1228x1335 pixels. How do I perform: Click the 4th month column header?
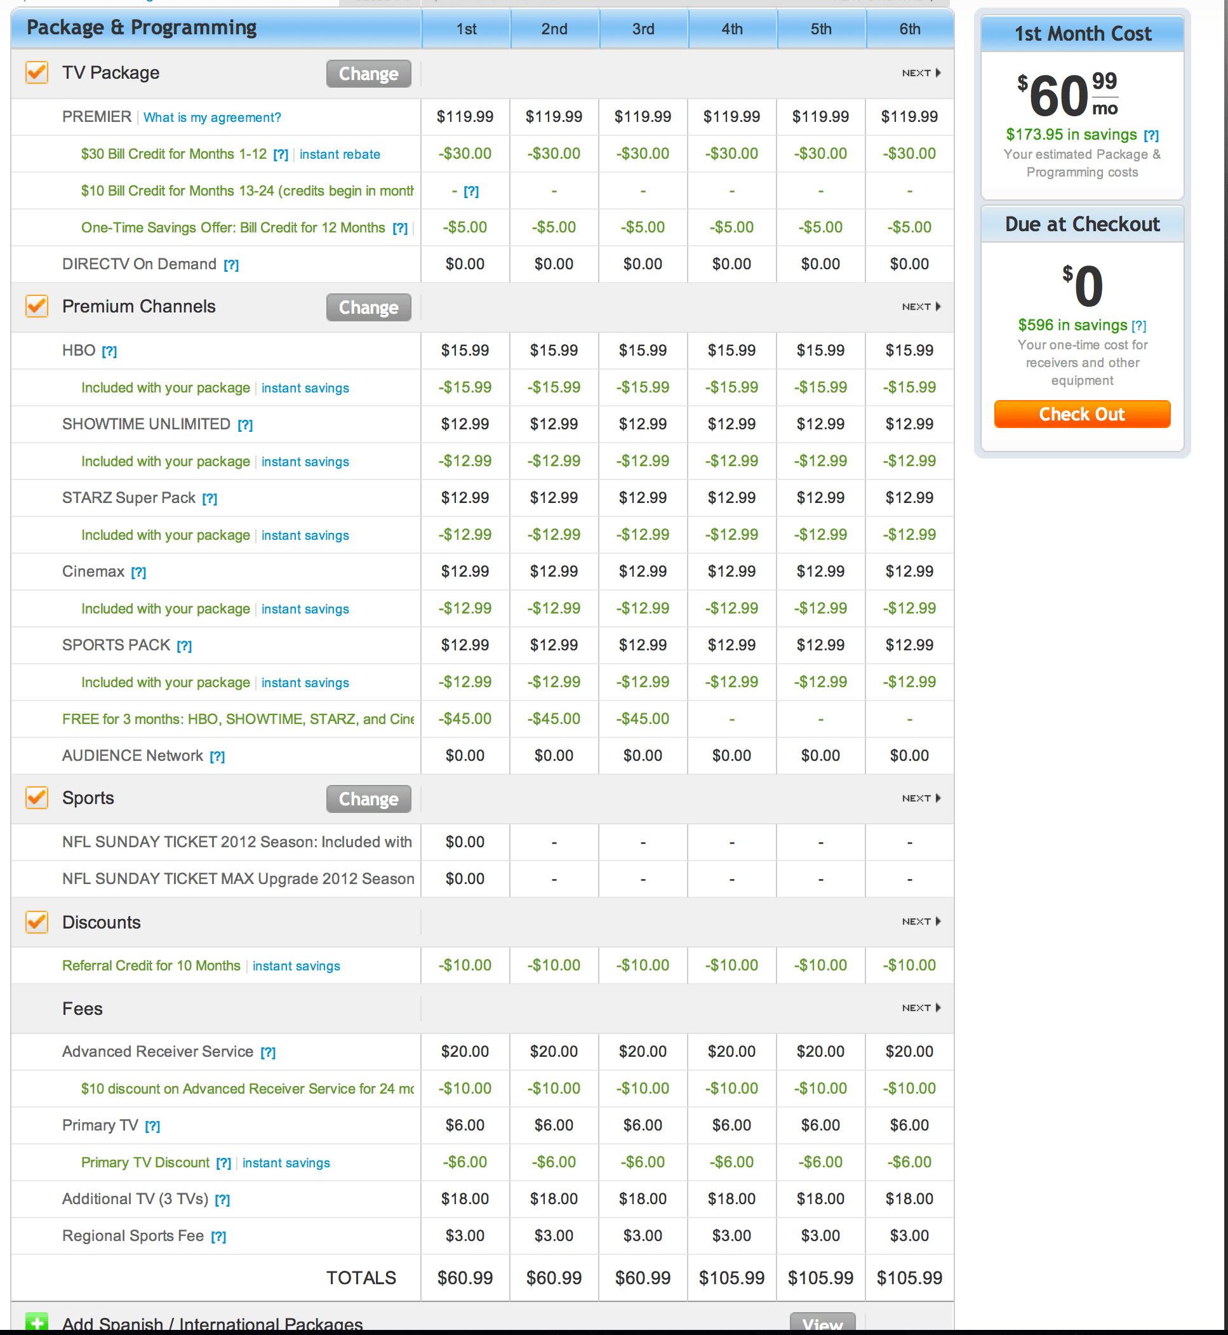click(x=732, y=29)
